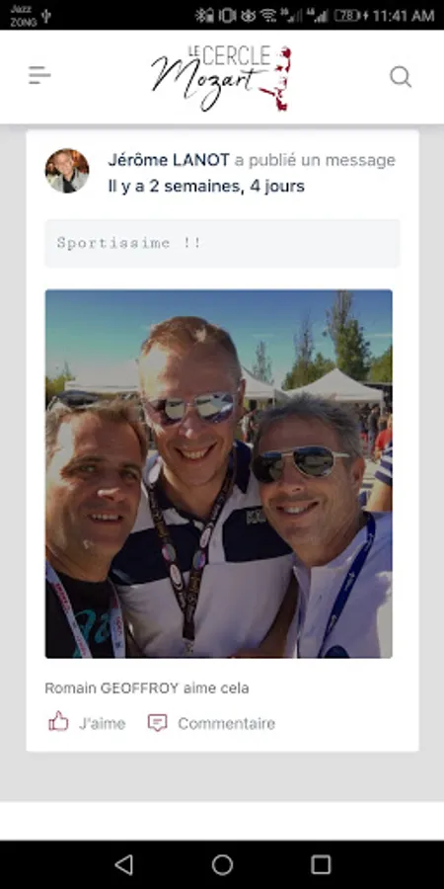
Task: Open the posted selfie photo
Action: (219, 473)
